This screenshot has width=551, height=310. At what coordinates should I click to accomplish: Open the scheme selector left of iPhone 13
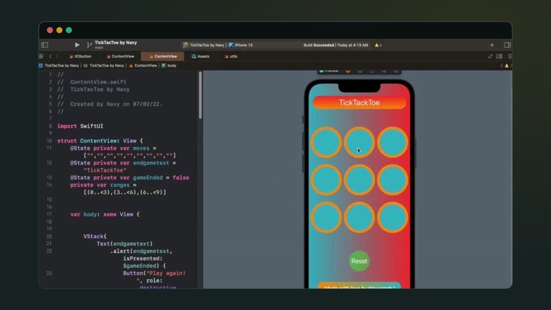click(x=204, y=45)
